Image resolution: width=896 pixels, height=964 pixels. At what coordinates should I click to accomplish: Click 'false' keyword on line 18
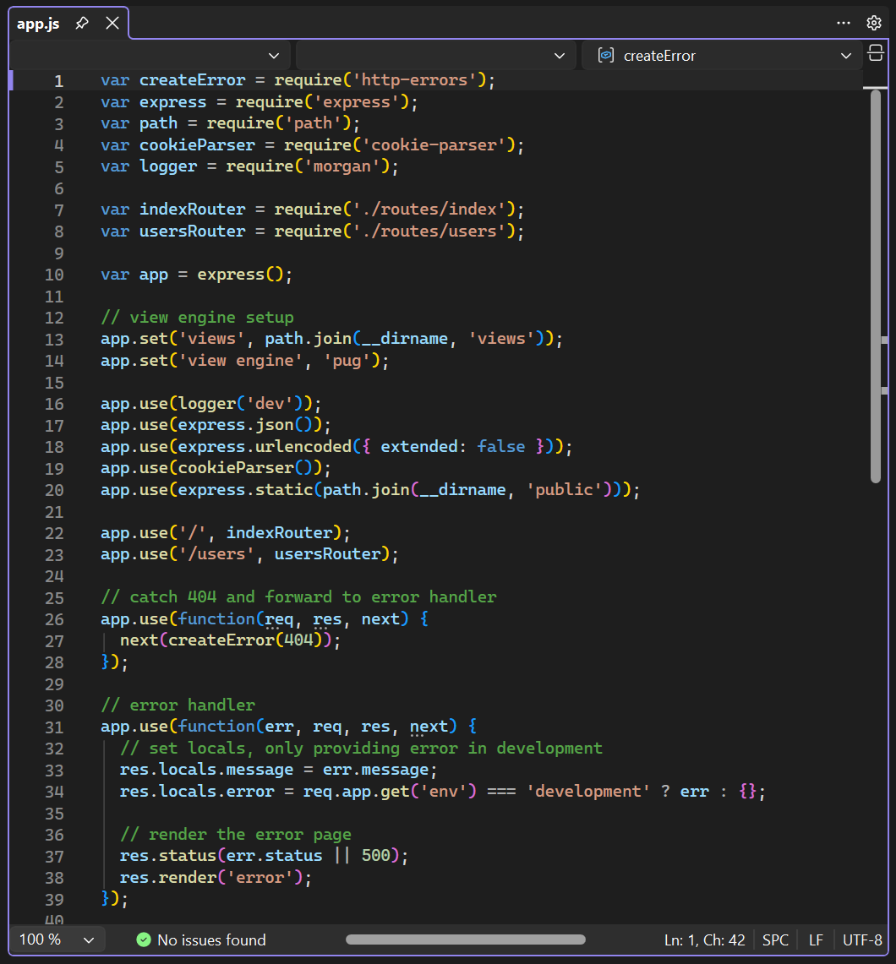501,446
